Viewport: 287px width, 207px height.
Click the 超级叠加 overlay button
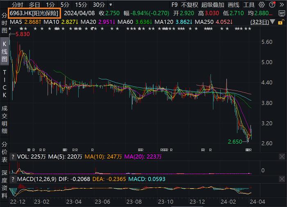click(x=213, y=5)
